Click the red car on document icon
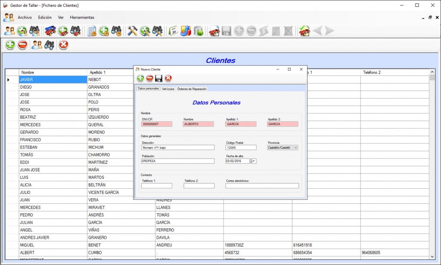Image resolution: width=441 pixels, height=265 pixels. (x=214, y=31)
